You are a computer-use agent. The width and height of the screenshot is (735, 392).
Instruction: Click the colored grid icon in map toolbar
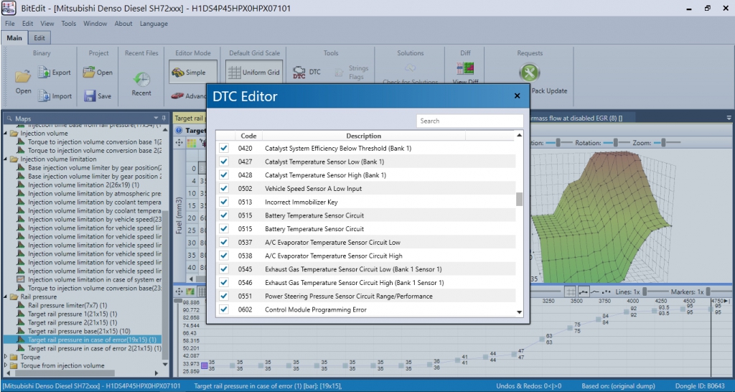191,143
